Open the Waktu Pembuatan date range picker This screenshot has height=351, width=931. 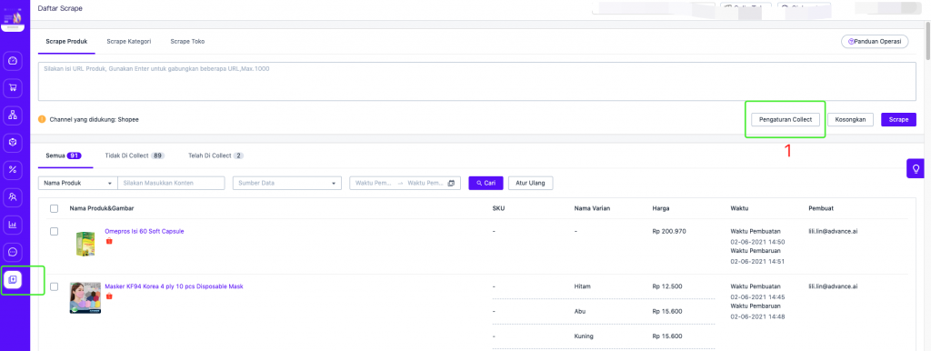[x=405, y=183]
